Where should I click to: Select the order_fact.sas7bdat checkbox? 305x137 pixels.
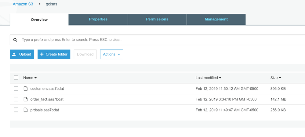pyautogui.click(x=16, y=99)
